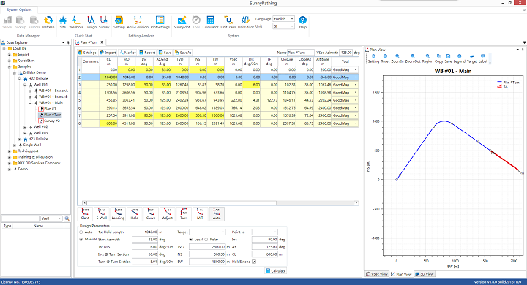
Task: Click the Report button above the table
Action: [x=147, y=53]
